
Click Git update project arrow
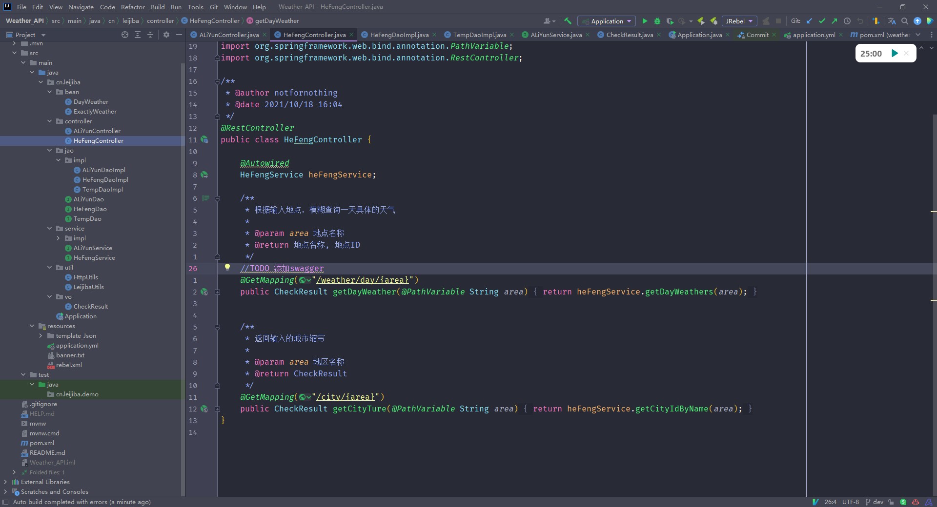pos(809,21)
